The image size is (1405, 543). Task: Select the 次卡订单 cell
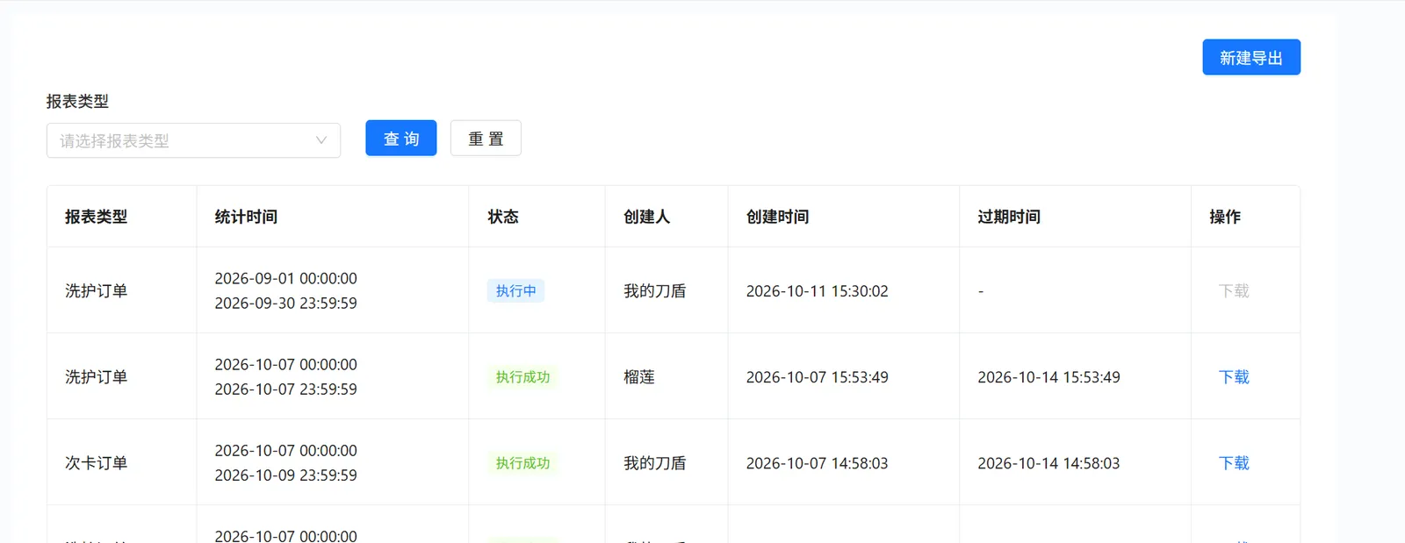[96, 463]
